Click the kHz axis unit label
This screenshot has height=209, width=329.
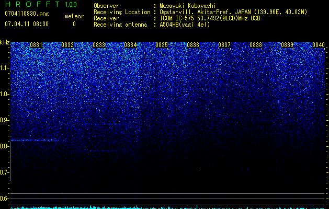pyautogui.click(x=5, y=42)
